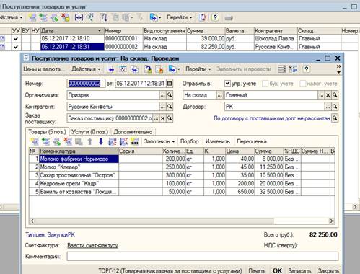
Task: Select row 0000000001 Шоколад Павла in journal
Action: click(180, 38)
